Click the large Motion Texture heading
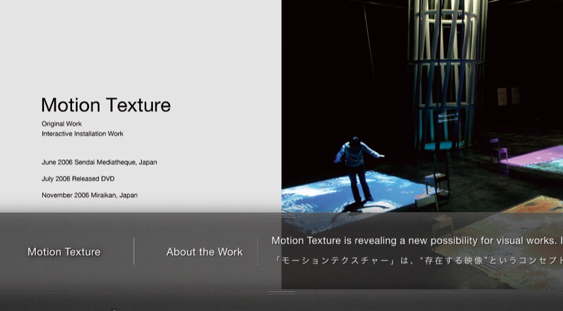Image resolution: width=563 pixels, height=311 pixels. 106,105
